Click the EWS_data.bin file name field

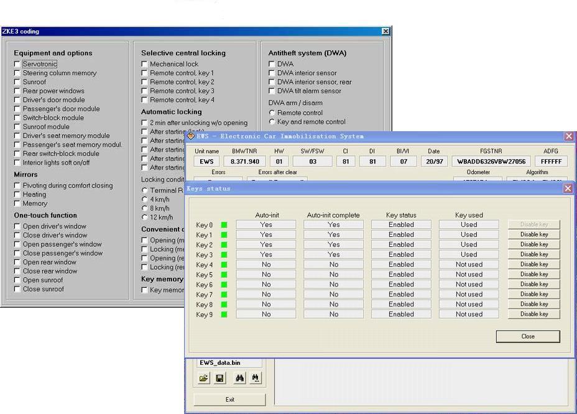(229, 363)
